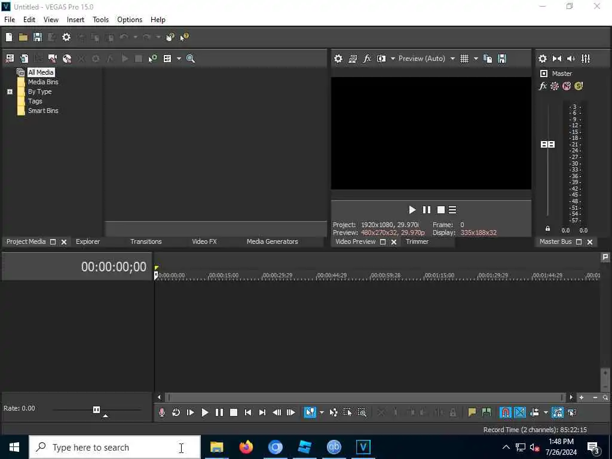The width and height of the screenshot is (612, 459).
Task: Search media bins with magnifier icon
Action: (x=191, y=59)
